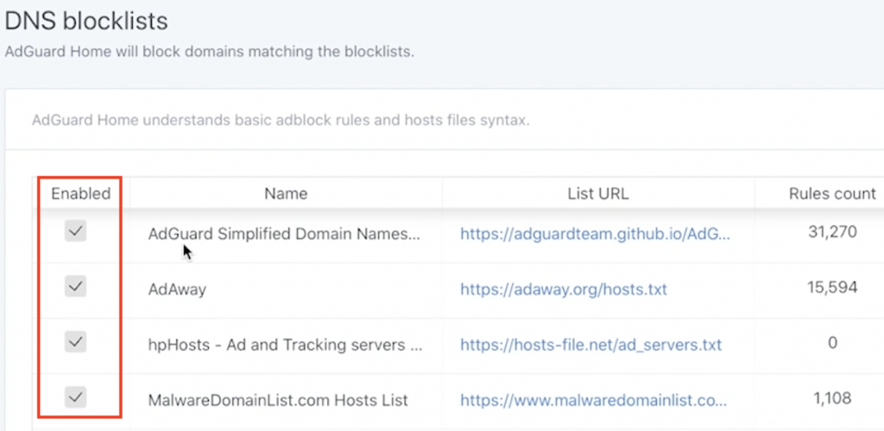
Task: Uncheck Enabled for AdGuard Simplified Domain Names
Action: pos(76,231)
